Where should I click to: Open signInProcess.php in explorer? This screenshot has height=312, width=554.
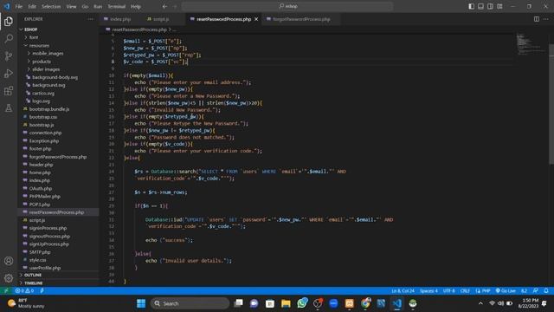48,228
